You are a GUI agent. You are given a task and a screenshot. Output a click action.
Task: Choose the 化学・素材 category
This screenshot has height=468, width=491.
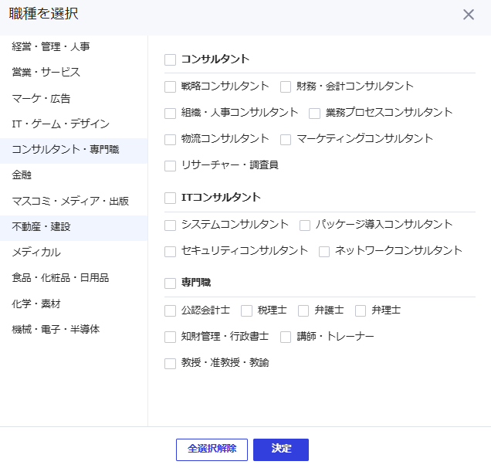pyautogui.click(x=73, y=304)
